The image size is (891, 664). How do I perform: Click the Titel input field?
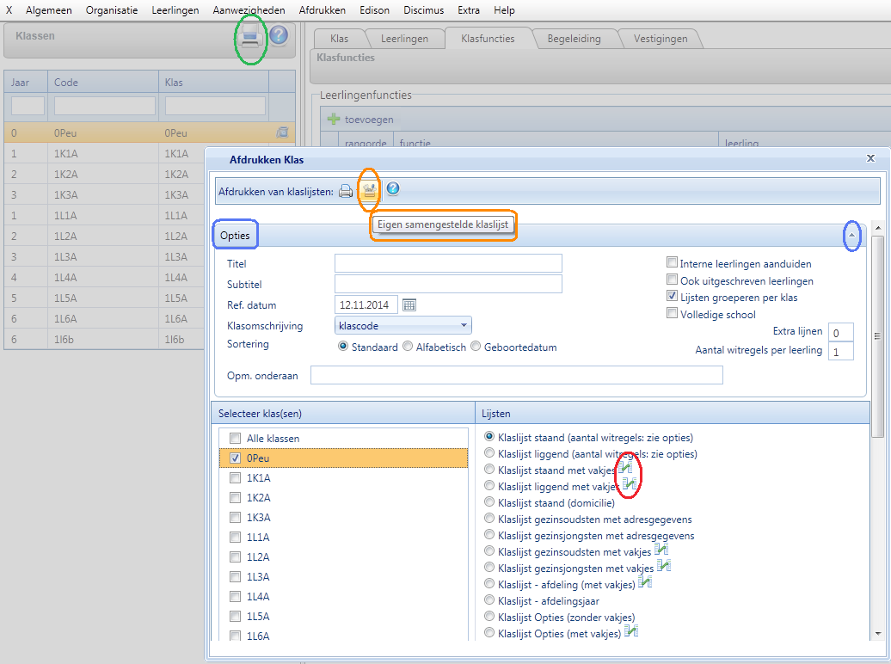pyautogui.click(x=447, y=263)
